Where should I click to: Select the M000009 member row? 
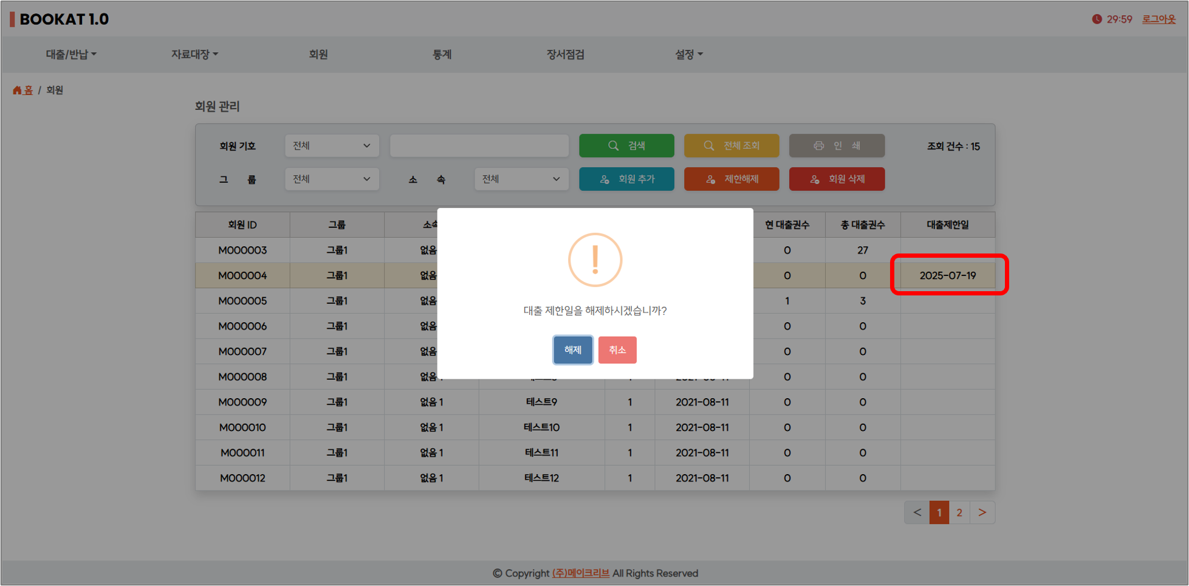242,402
